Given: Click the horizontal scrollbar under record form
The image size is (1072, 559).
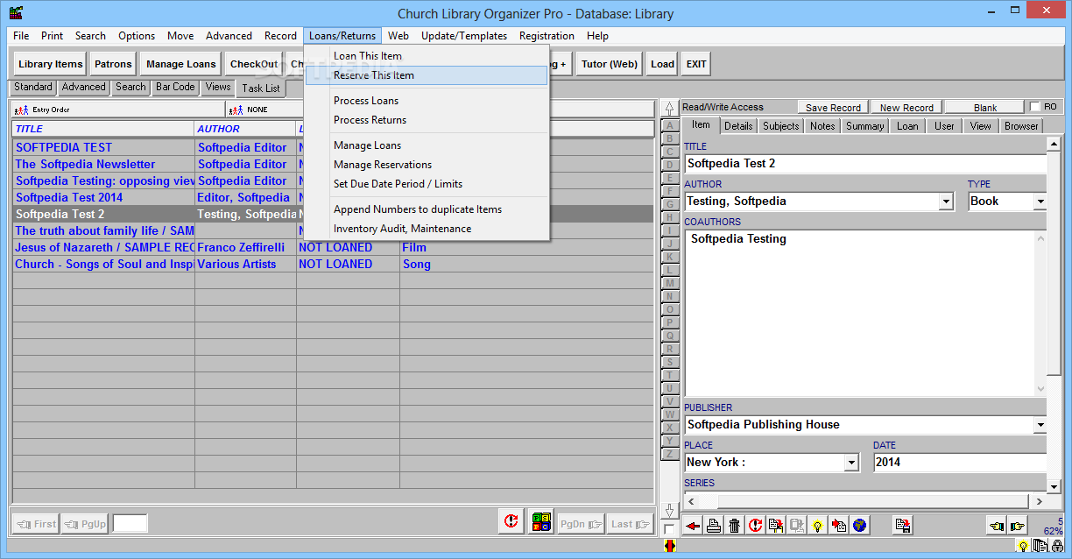Looking at the screenshot, I should [x=865, y=502].
